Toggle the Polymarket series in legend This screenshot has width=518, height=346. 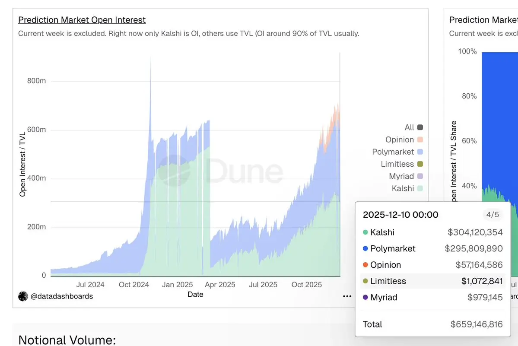[397, 152]
